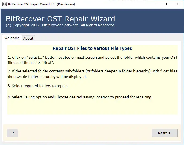Click the empty yellow area below step 4
184x145 pixels.
pyautogui.click(x=93, y=107)
